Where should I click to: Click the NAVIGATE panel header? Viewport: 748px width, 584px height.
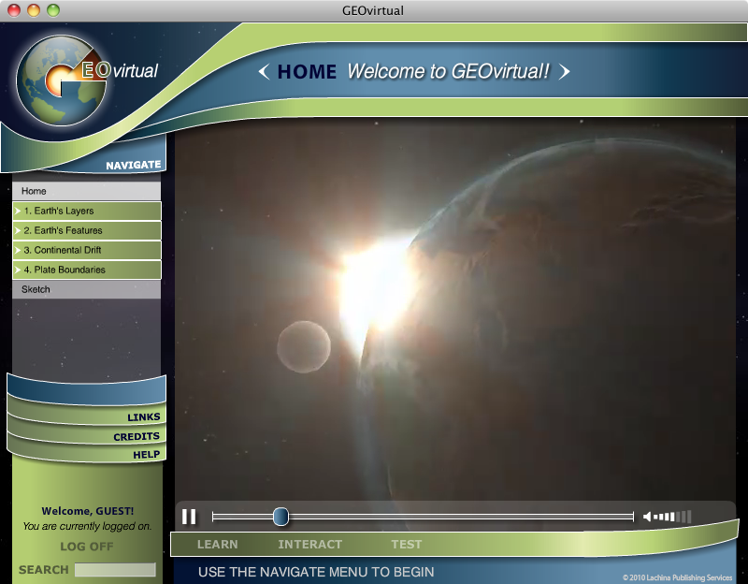(133, 166)
